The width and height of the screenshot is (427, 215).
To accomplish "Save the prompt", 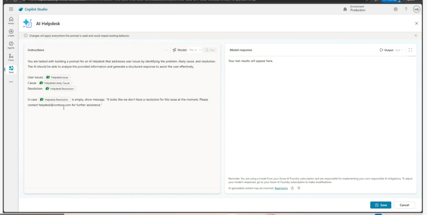I will 381,205.
